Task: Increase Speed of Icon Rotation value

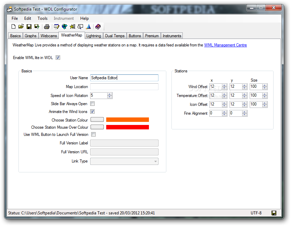Action: [x=110, y=94]
